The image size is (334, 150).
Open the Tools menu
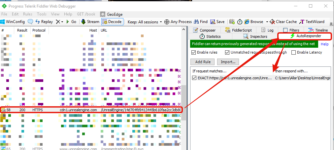[x=42, y=14]
